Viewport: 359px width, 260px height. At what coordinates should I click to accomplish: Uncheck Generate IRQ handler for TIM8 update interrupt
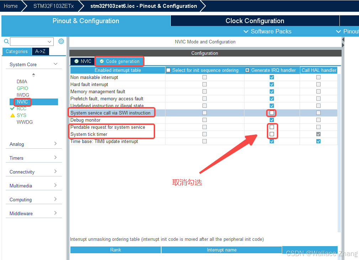click(272, 141)
